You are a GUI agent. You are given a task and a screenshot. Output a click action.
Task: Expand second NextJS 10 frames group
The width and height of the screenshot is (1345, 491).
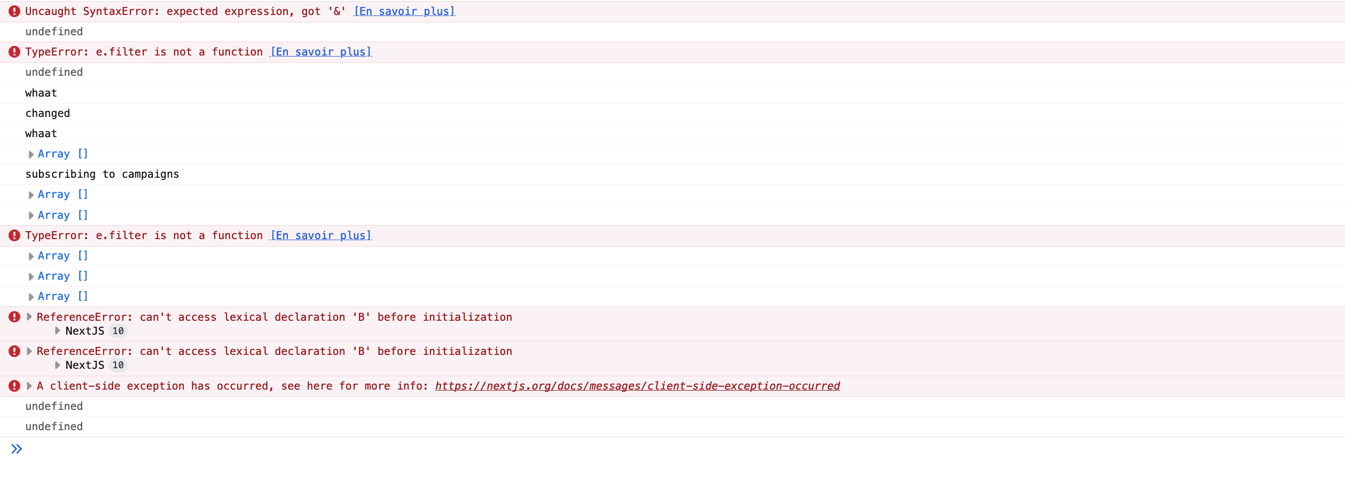click(58, 365)
